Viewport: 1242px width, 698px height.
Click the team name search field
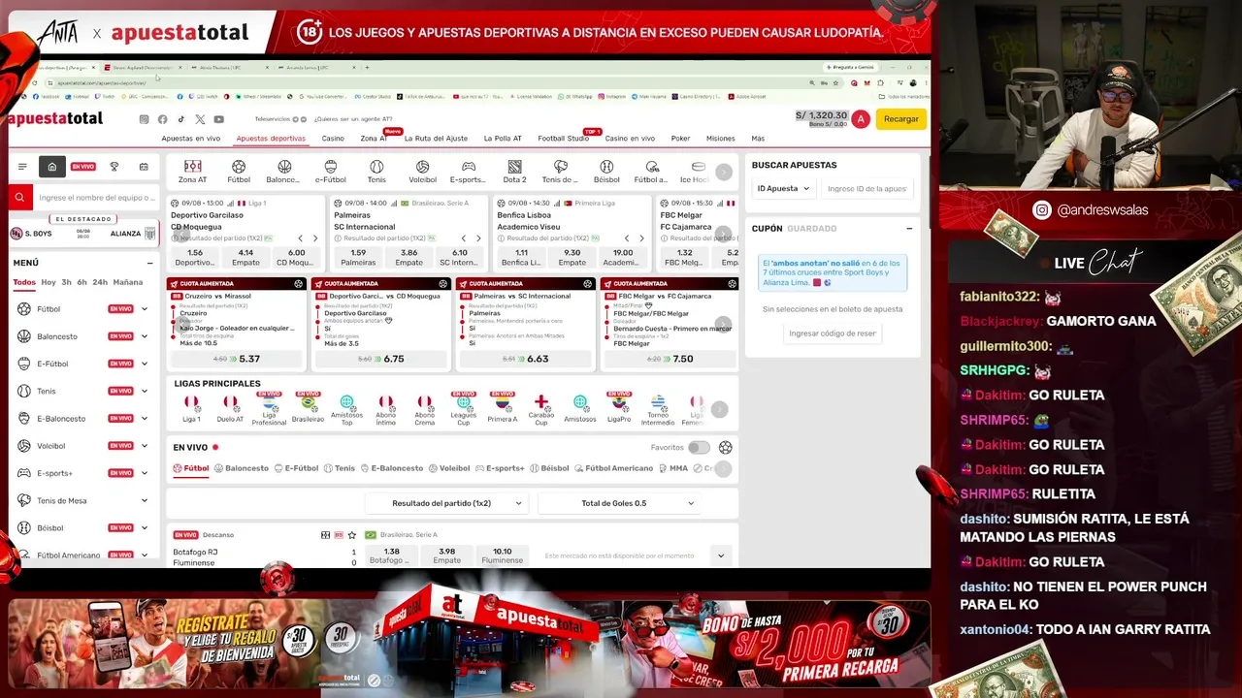click(x=95, y=198)
